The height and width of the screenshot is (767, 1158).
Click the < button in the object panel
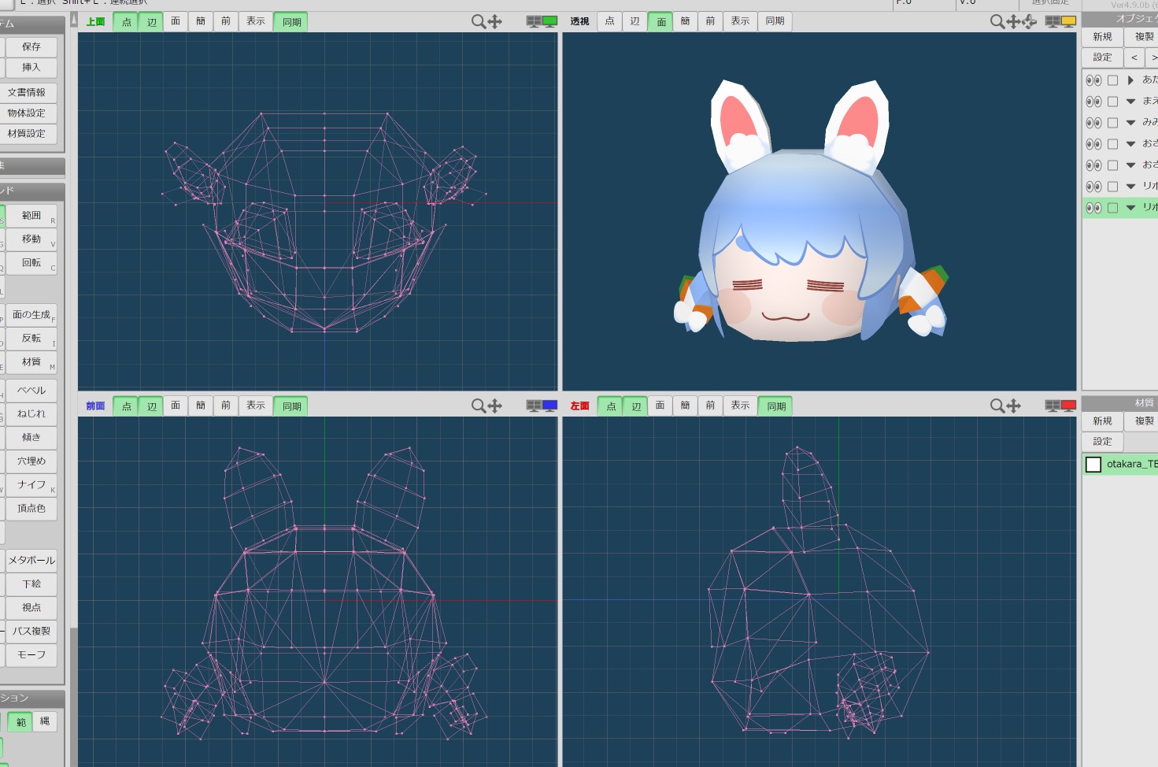(x=1134, y=57)
